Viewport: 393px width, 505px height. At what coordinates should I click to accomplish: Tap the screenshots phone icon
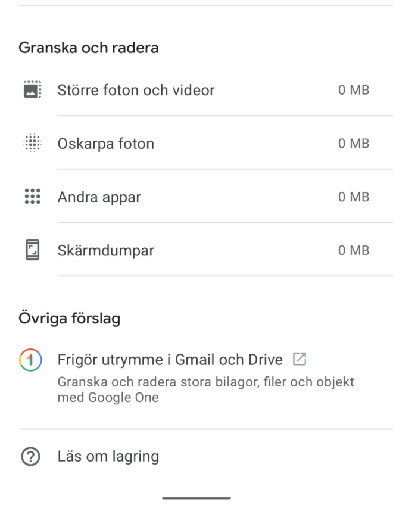(33, 250)
